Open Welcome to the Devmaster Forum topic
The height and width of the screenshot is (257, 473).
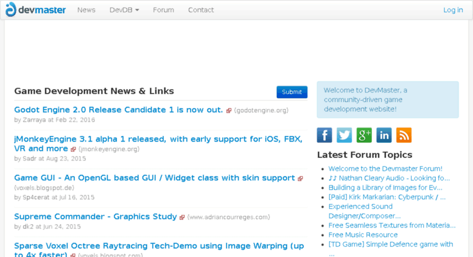coord(385,168)
